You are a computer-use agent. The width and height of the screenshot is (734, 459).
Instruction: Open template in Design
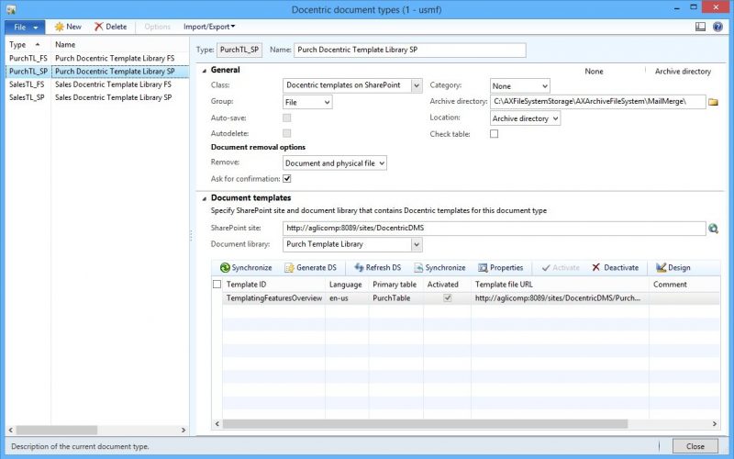click(x=673, y=267)
